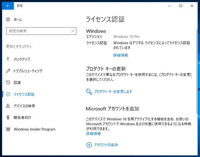Click the ライセンス認証 page heading
The width and height of the screenshot is (200, 157).
(105, 19)
